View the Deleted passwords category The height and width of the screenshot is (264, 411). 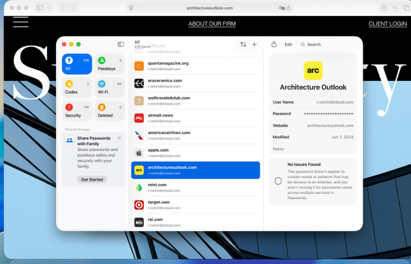pyautogui.click(x=109, y=111)
